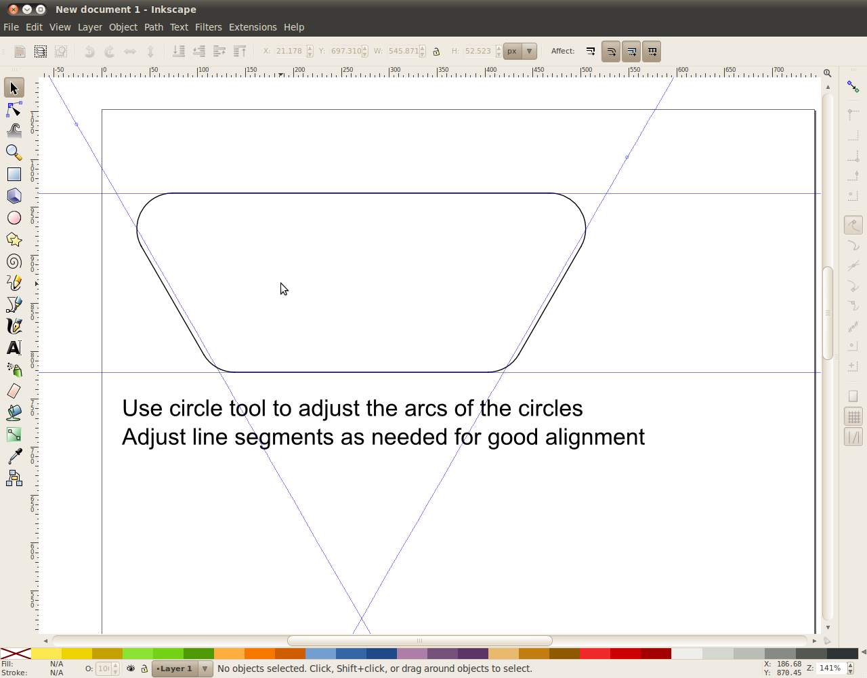
Task: Select the Spiral tool
Action: (14, 261)
